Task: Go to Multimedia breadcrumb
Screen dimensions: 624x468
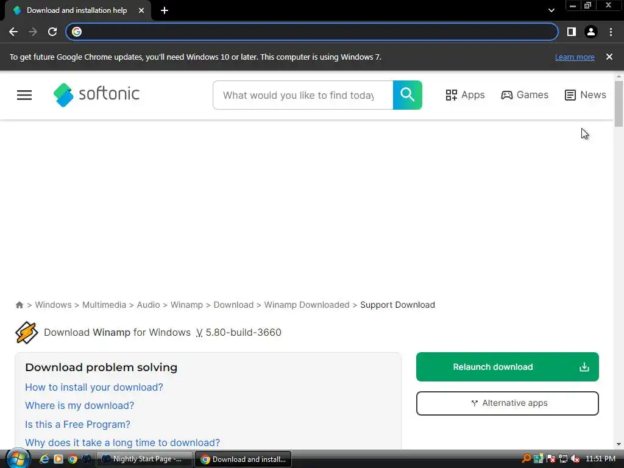Action: coord(104,305)
